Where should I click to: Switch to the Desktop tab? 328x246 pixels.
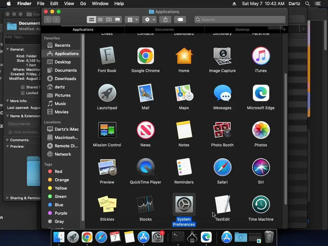(242, 29)
